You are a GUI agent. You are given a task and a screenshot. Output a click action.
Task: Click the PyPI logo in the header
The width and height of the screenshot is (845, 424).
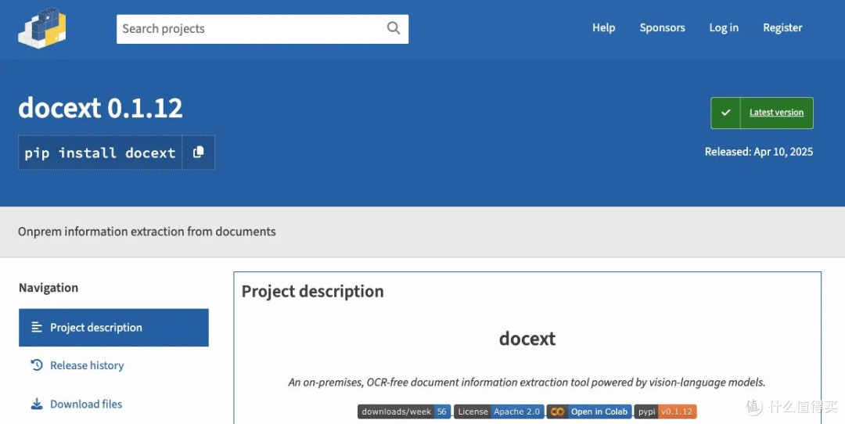tap(42, 28)
